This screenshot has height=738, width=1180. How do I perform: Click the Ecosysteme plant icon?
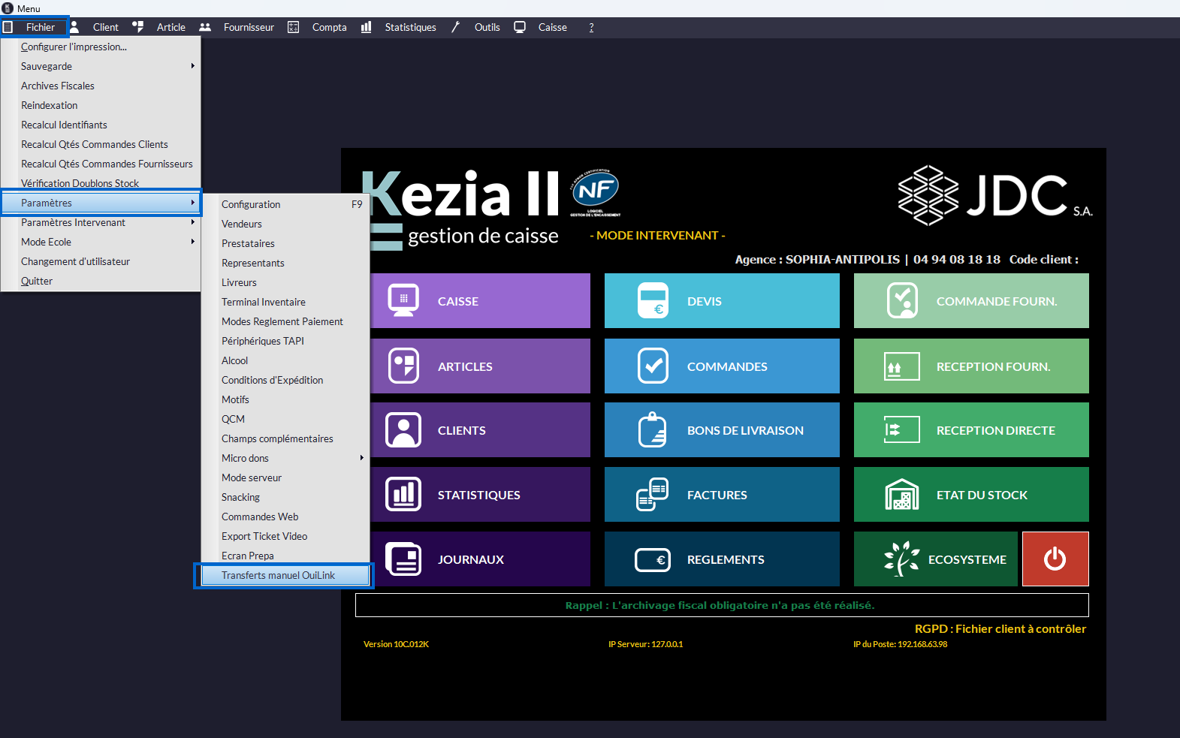pos(901,559)
